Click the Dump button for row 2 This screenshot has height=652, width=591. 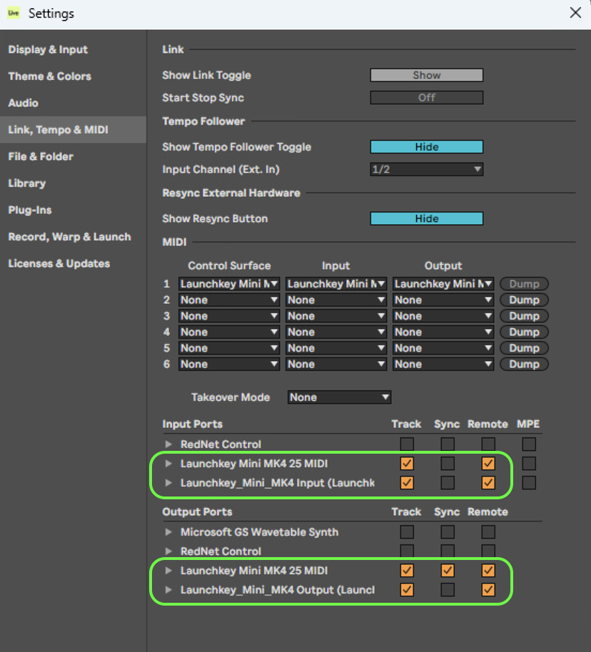click(524, 300)
